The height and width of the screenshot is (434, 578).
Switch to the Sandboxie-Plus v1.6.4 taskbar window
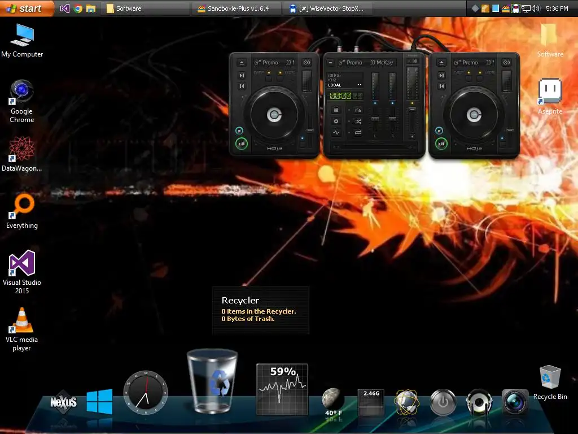point(237,8)
